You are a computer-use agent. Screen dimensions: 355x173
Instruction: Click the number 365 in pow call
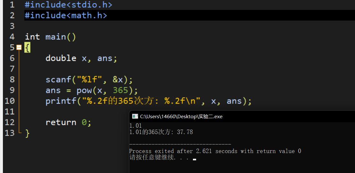tap(120, 90)
